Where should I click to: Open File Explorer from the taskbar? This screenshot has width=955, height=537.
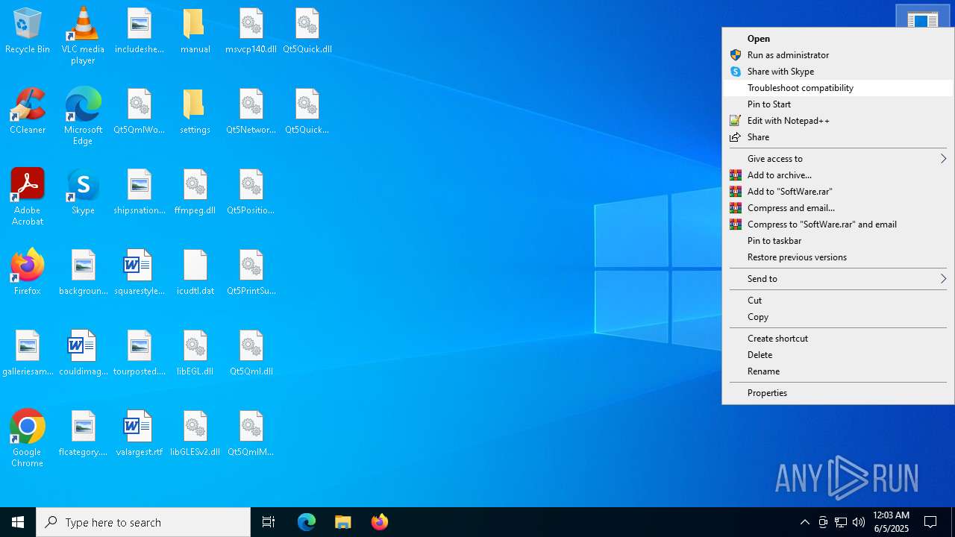point(343,522)
